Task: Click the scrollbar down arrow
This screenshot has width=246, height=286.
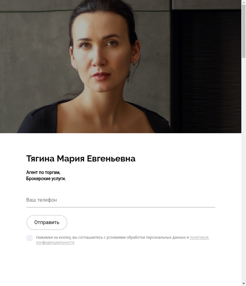Action: tap(244, 284)
